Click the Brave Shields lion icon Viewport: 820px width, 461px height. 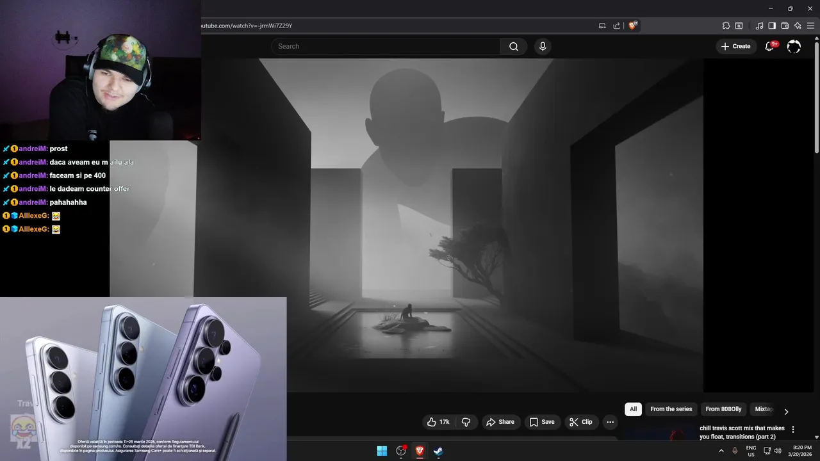[633, 26]
